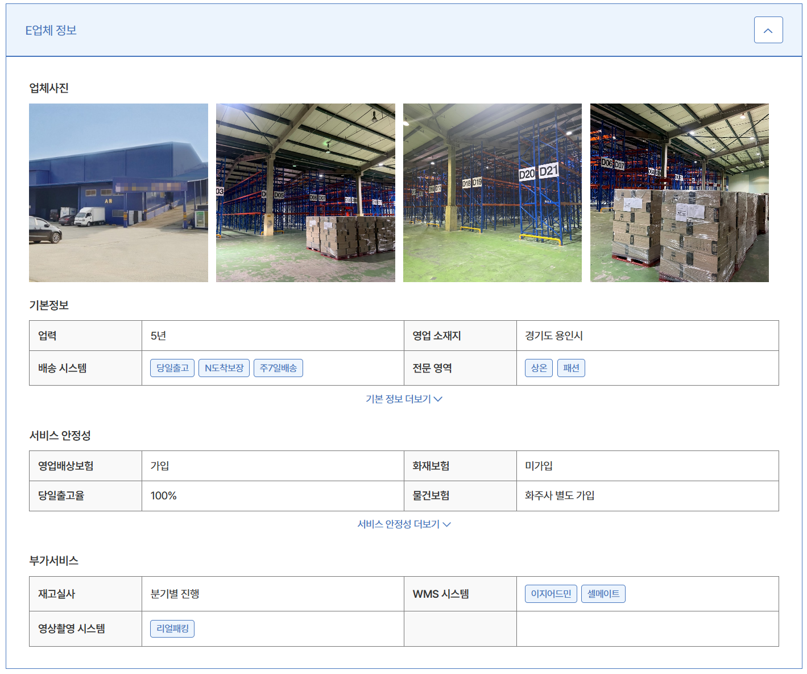Click the 화주사 별도 가입 value
The width and height of the screenshot is (807, 674).
(560, 496)
